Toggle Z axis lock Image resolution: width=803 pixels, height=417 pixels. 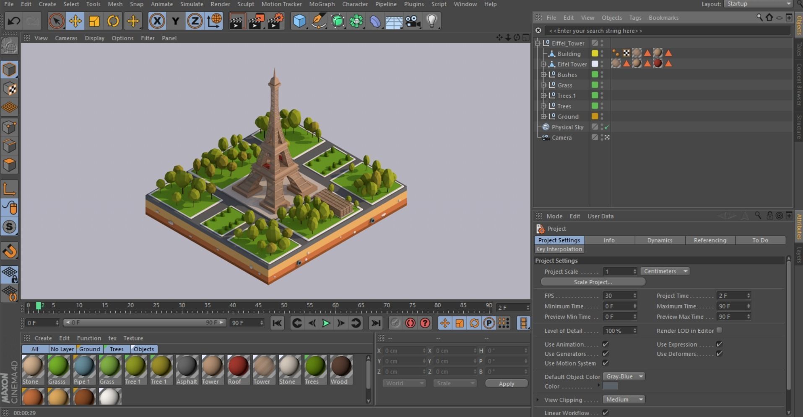(195, 21)
